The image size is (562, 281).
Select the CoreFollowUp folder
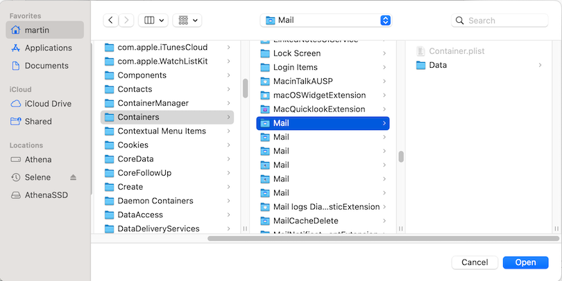pyautogui.click(x=167, y=172)
